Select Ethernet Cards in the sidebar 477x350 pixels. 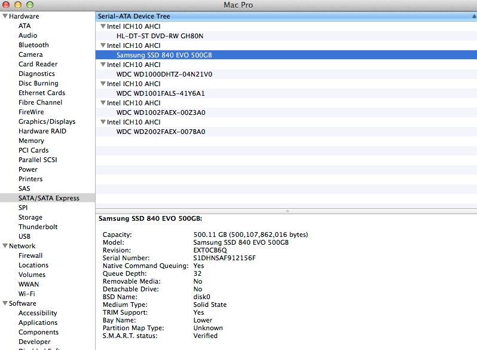42,93
